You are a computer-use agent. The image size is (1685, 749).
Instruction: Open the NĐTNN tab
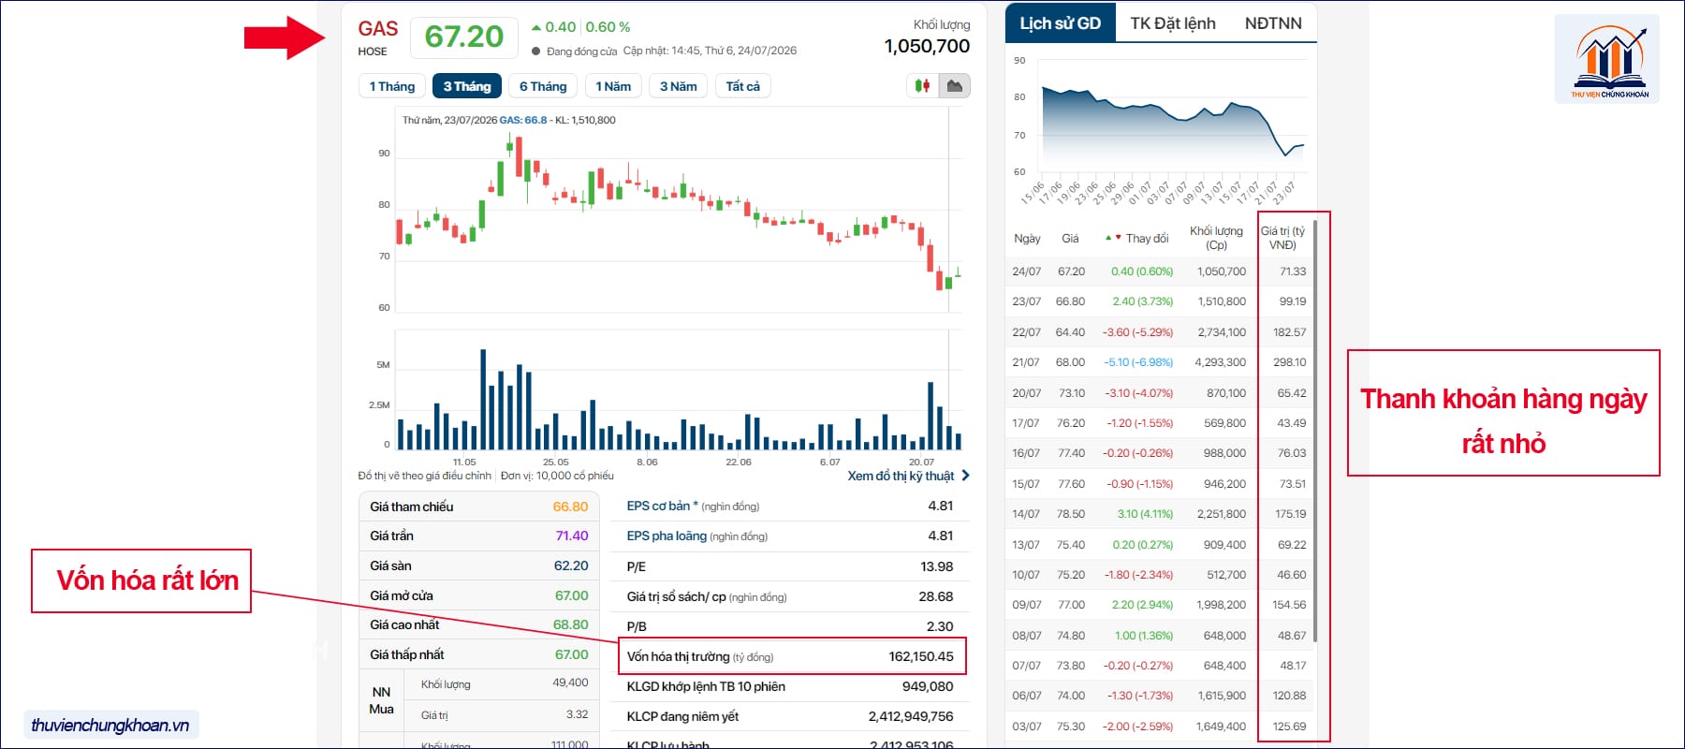(x=1273, y=23)
